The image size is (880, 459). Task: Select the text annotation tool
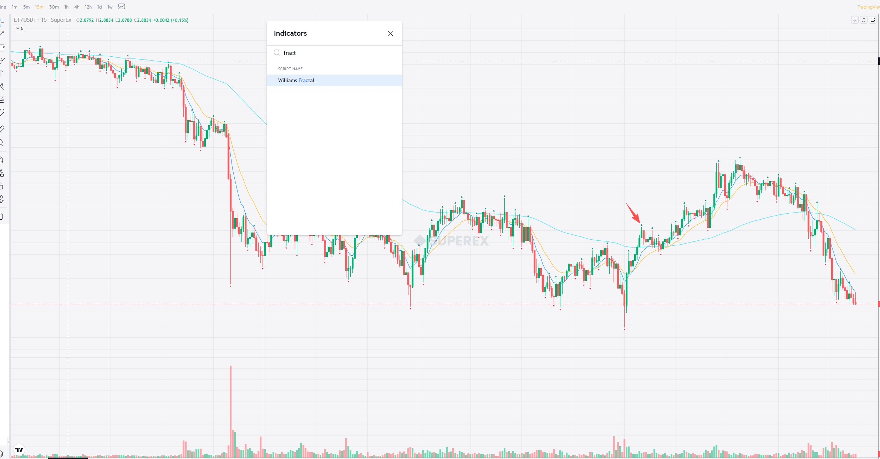pos(2,74)
